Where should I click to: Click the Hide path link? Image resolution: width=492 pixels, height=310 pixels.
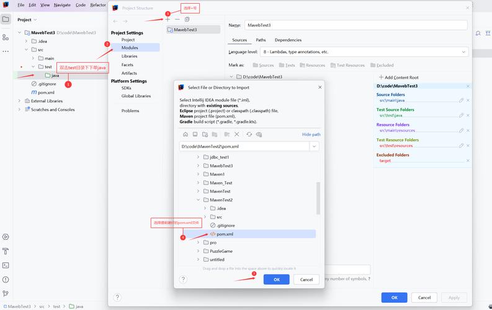pos(311,135)
